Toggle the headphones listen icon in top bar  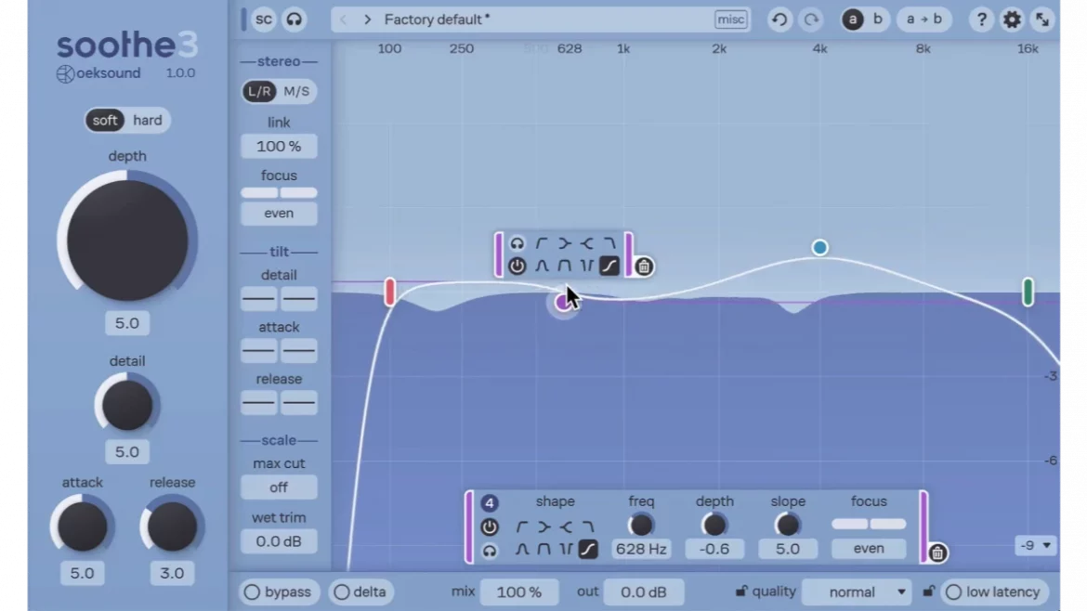294,19
